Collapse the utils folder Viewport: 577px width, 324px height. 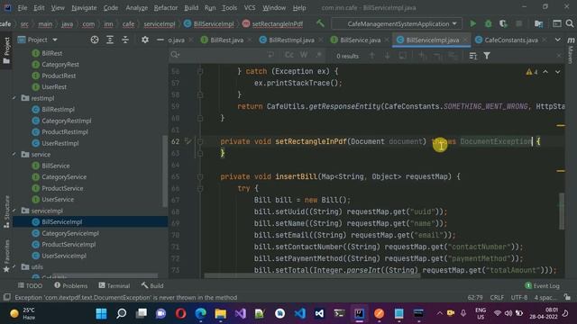[x=14, y=266]
